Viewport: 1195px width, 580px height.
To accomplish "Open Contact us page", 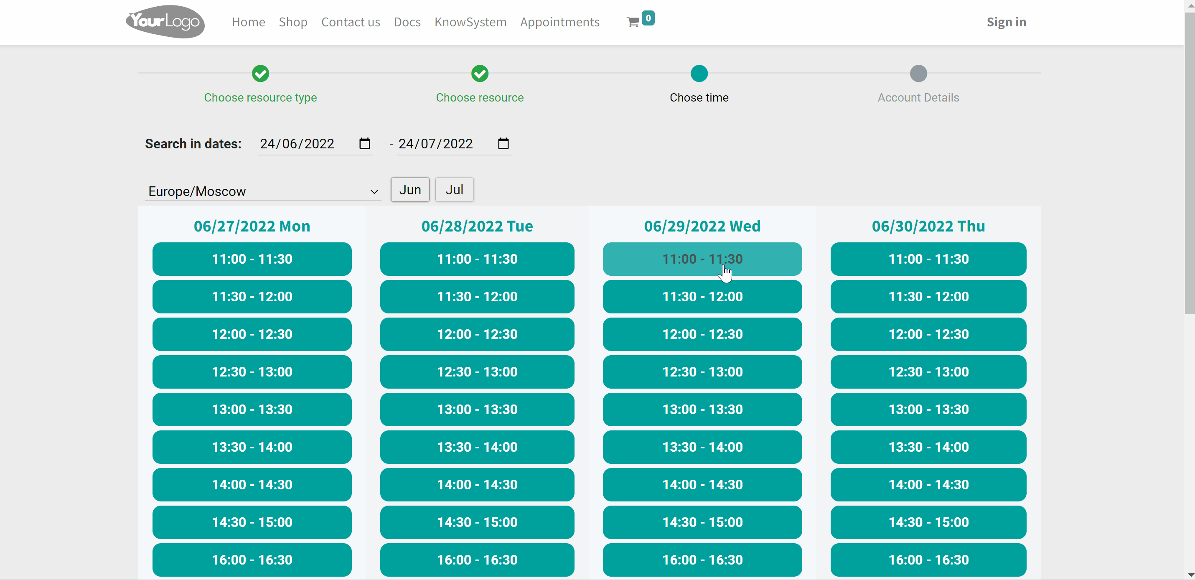I will (350, 22).
